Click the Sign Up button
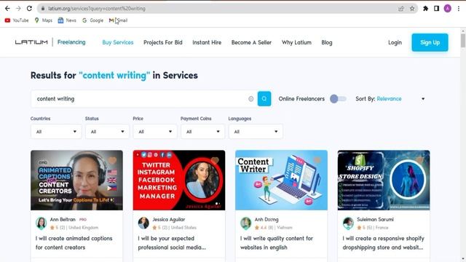The image size is (466, 262). (x=430, y=42)
